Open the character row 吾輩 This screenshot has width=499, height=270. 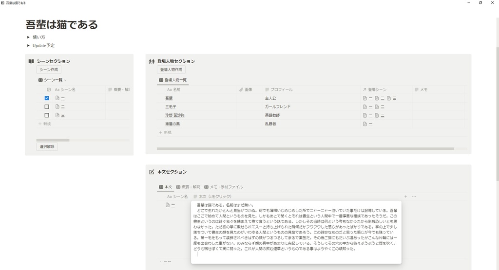pos(169,98)
